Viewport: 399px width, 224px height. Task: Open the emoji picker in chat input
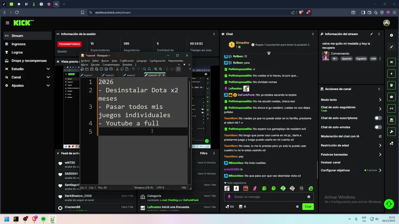tap(309, 197)
